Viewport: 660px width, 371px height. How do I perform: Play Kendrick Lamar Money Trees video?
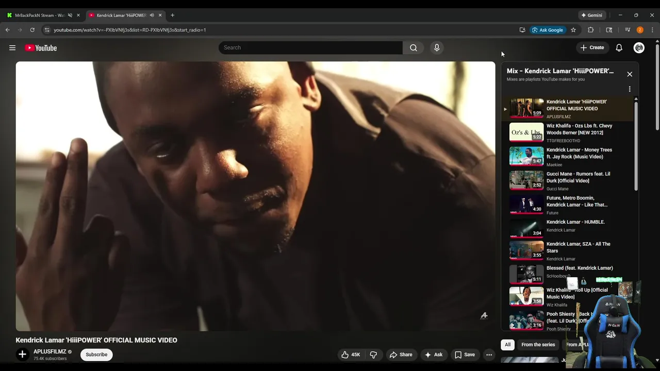click(567, 157)
